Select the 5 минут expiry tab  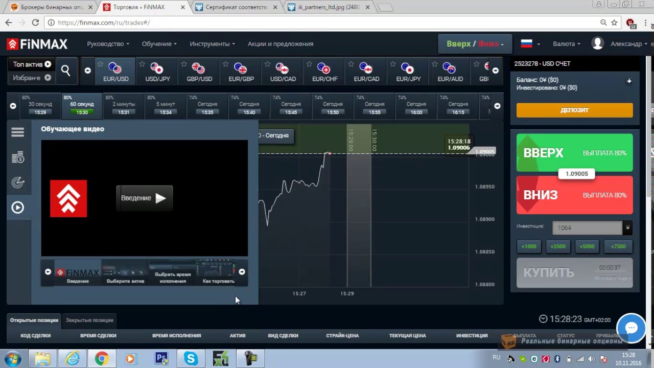(166, 106)
